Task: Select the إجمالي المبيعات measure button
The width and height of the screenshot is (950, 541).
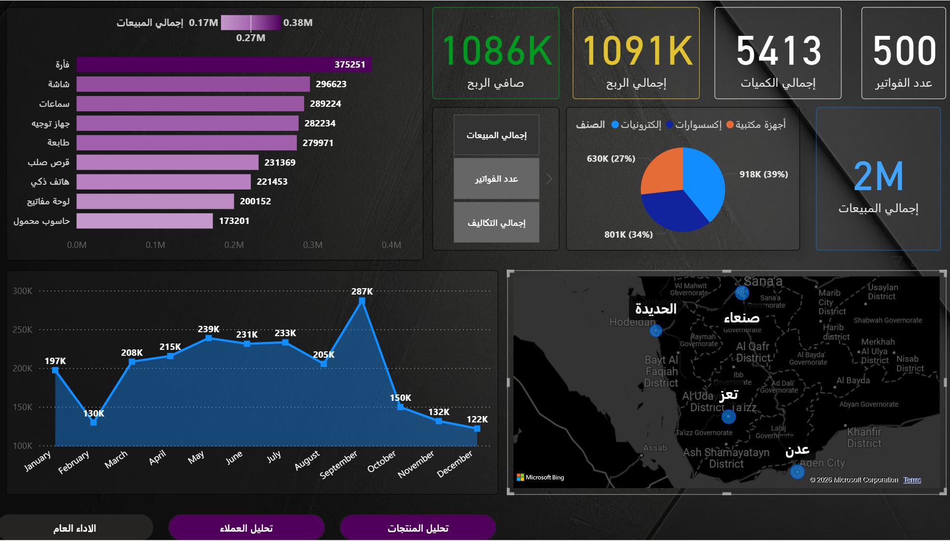Action: [496, 135]
